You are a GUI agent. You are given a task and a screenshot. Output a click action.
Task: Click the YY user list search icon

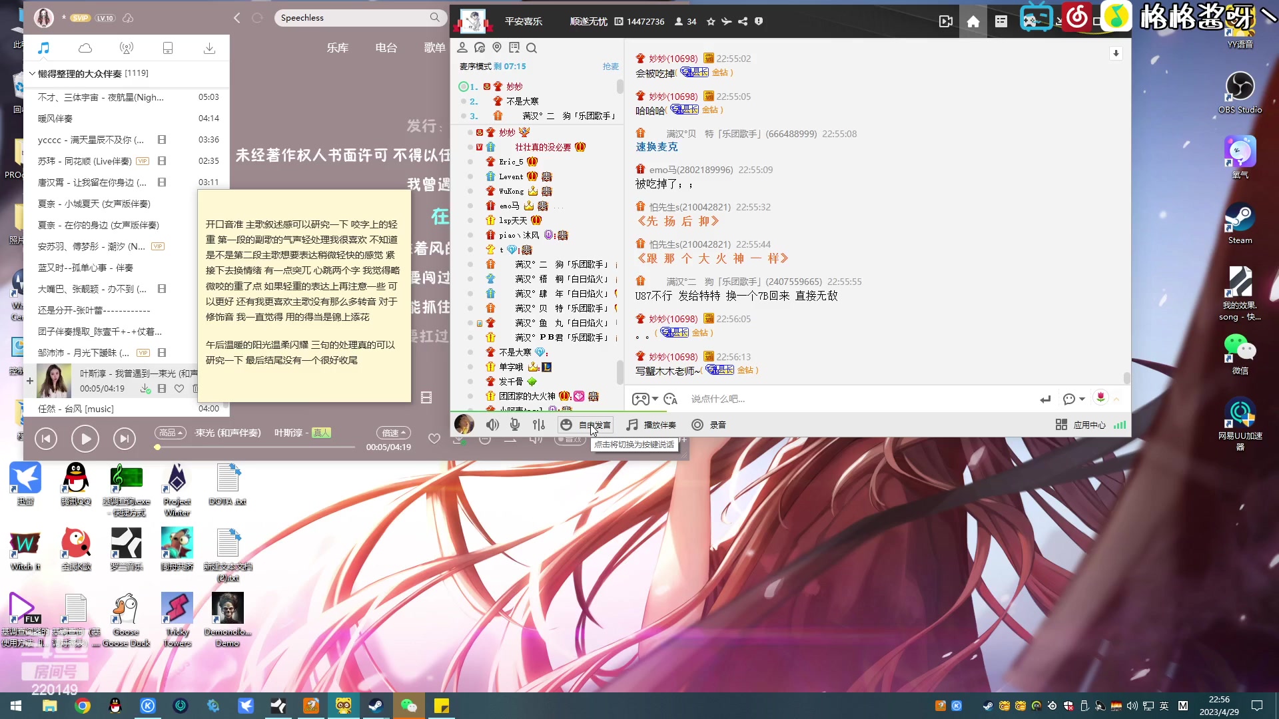point(532,47)
